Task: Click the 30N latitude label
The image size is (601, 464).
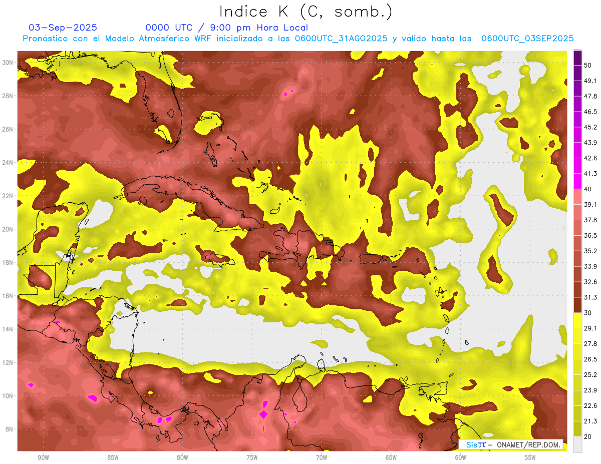Action: click(x=8, y=63)
